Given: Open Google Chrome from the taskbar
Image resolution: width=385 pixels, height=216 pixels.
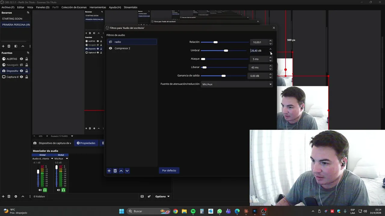Looking at the screenshot, I should 175,211.
